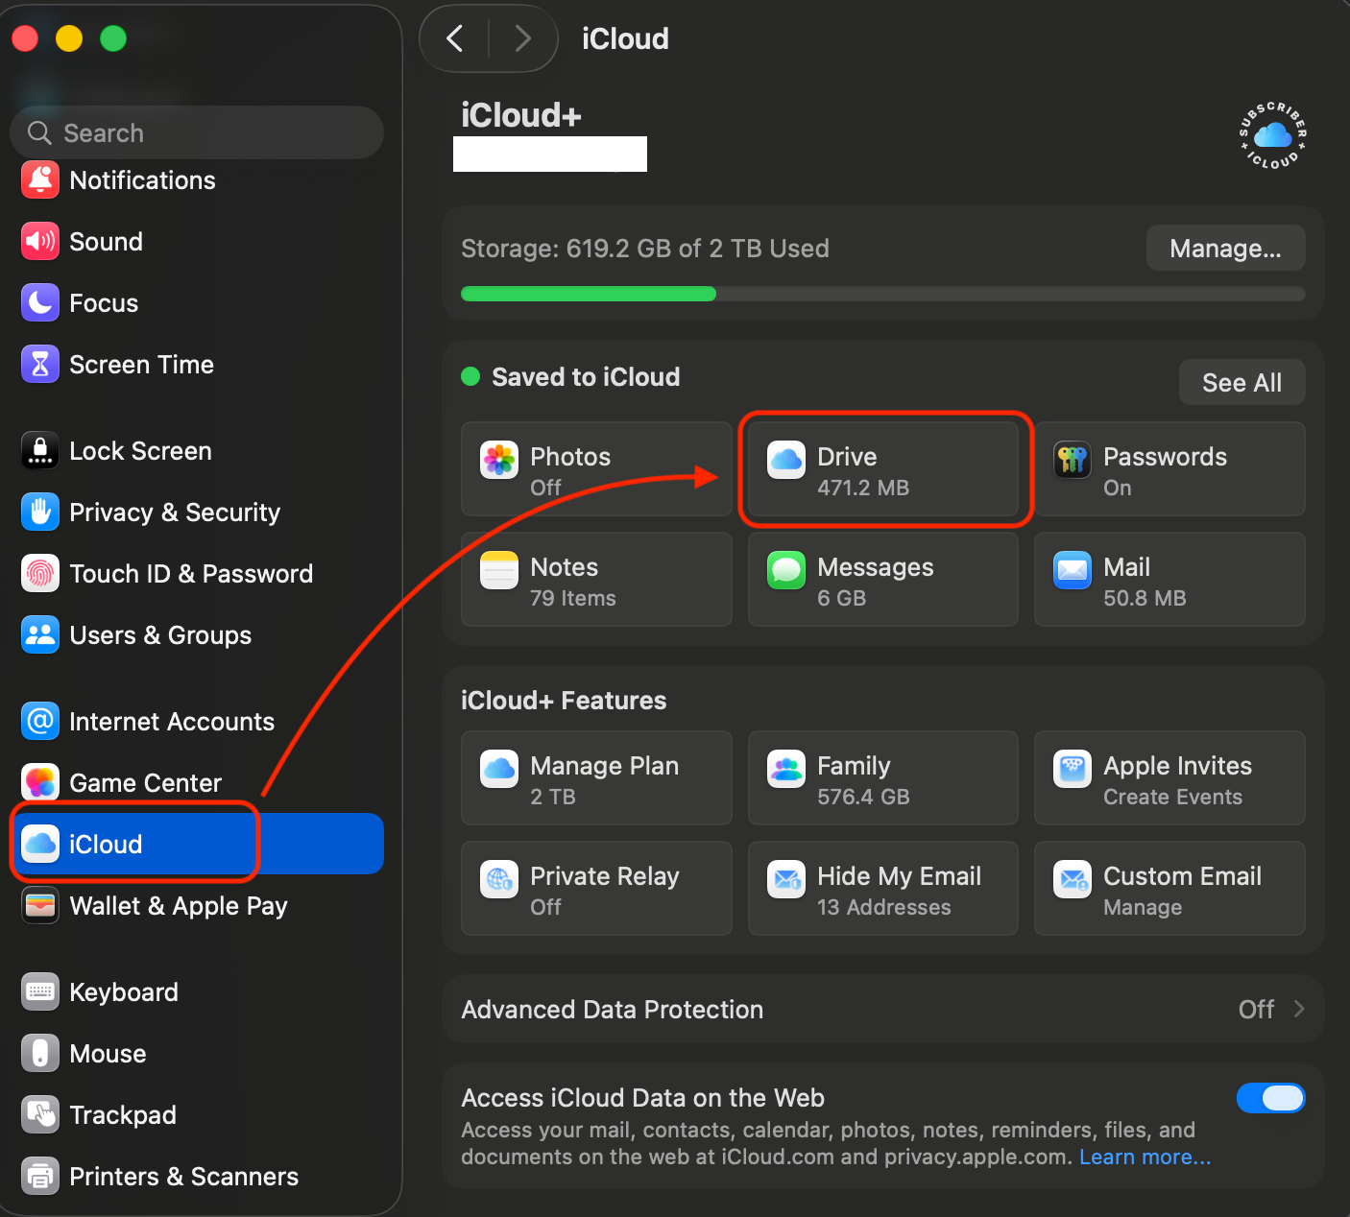Click See All in Saved to iCloud
This screenshot has width=1350, height=1217.
[1242, 383]
